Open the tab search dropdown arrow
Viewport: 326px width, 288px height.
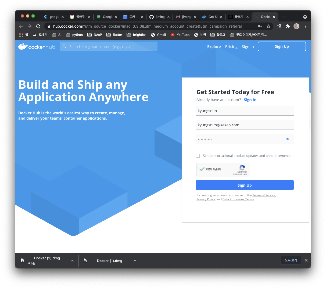coord(305,17)
